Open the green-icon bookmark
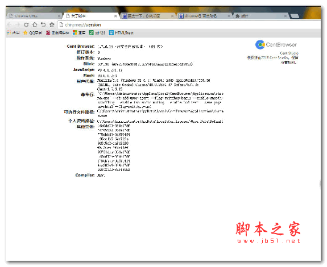Image resolution: width=327 pixels, height=267 pixels. click(97, 33)
